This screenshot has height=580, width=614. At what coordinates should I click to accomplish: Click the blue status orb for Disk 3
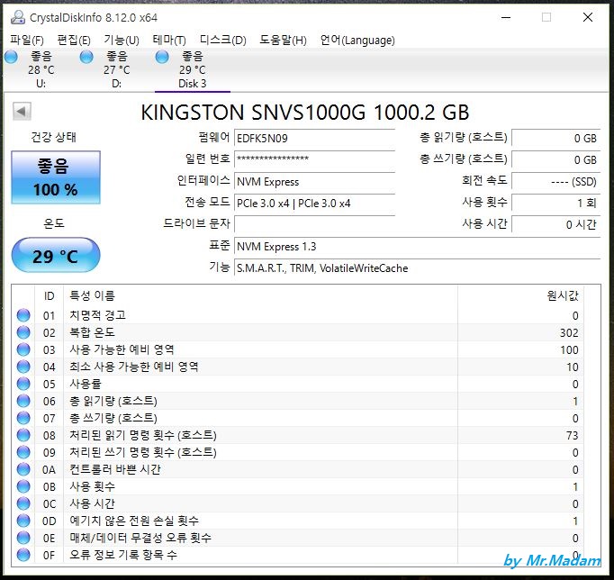tap(162, 57)
